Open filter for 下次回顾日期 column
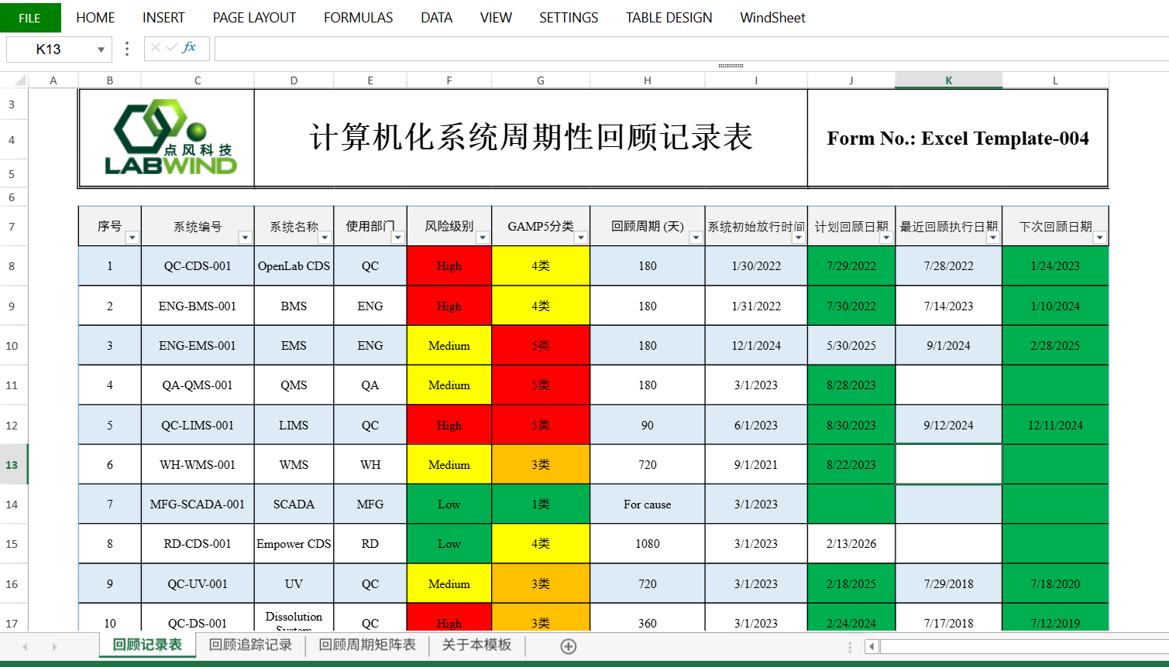 pos(1099,238)
